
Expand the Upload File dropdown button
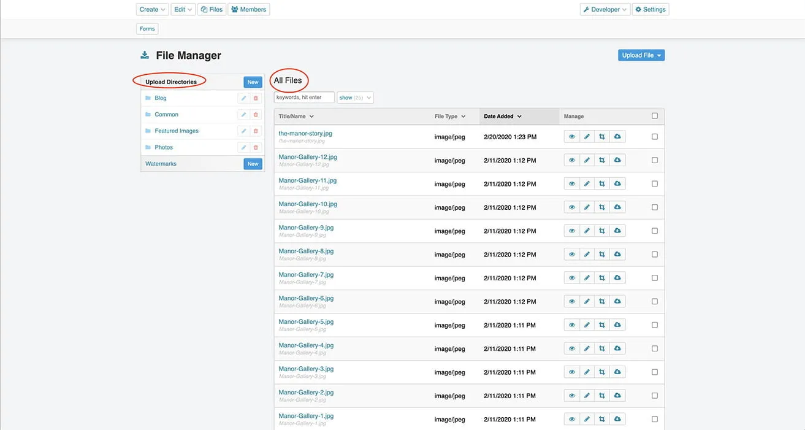(641, 55)
